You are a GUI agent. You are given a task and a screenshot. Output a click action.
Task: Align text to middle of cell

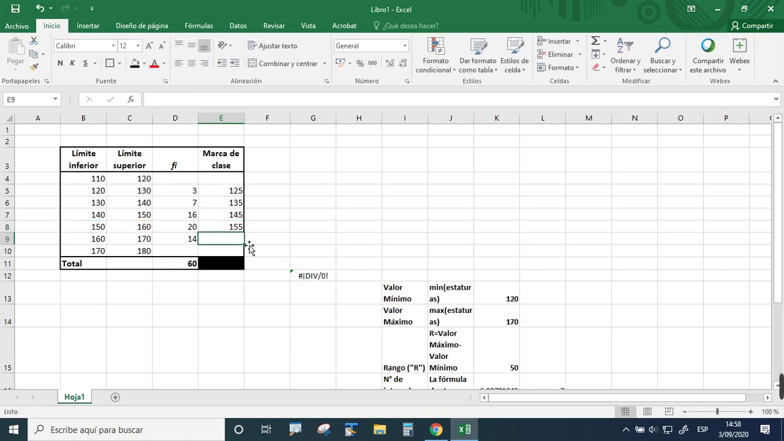coord(192,45)
